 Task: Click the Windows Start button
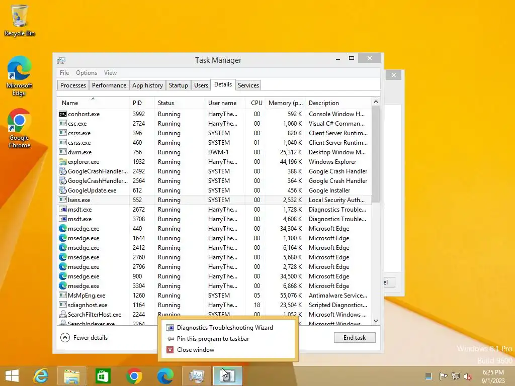pos(12,376)
